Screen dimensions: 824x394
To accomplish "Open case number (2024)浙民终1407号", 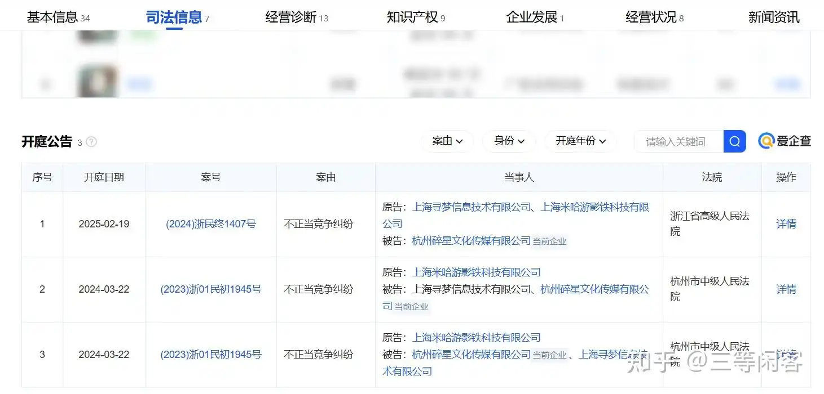I will [x=211, y=224].
